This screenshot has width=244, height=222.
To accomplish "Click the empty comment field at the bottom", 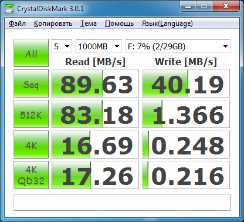I will click(x=122, y=203).
